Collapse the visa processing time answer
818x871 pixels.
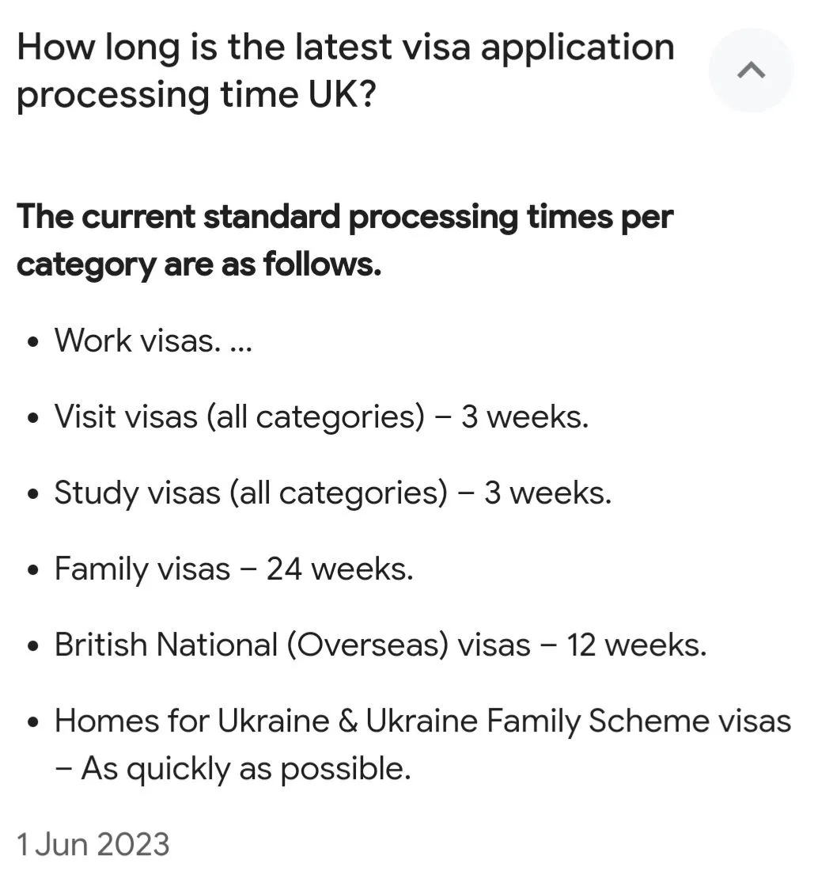pos(750,70)
